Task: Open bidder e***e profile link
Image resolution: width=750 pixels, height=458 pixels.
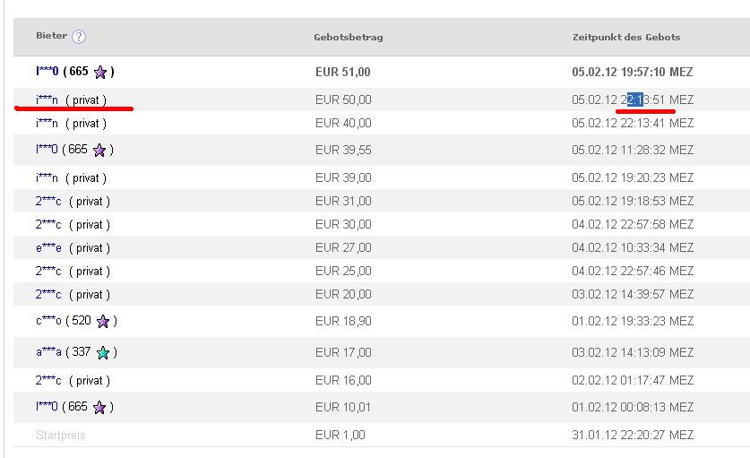Action: [48, 247]
